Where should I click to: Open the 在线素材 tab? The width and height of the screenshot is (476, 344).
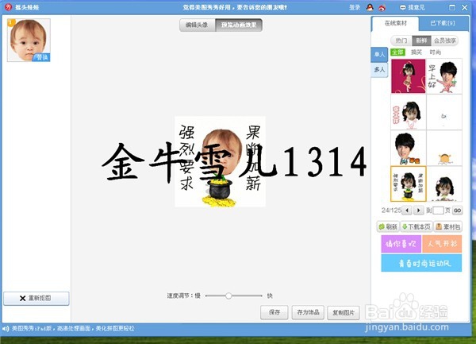point(395,23)
